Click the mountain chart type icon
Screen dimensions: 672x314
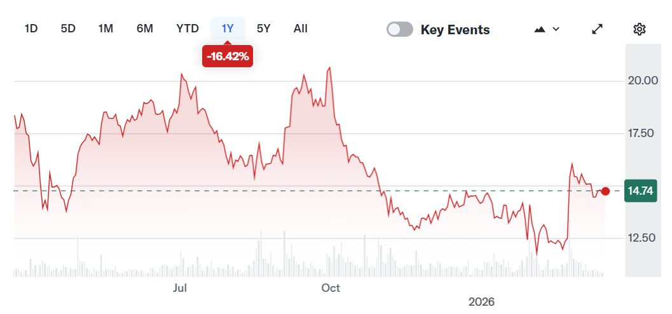coord(540,29)
